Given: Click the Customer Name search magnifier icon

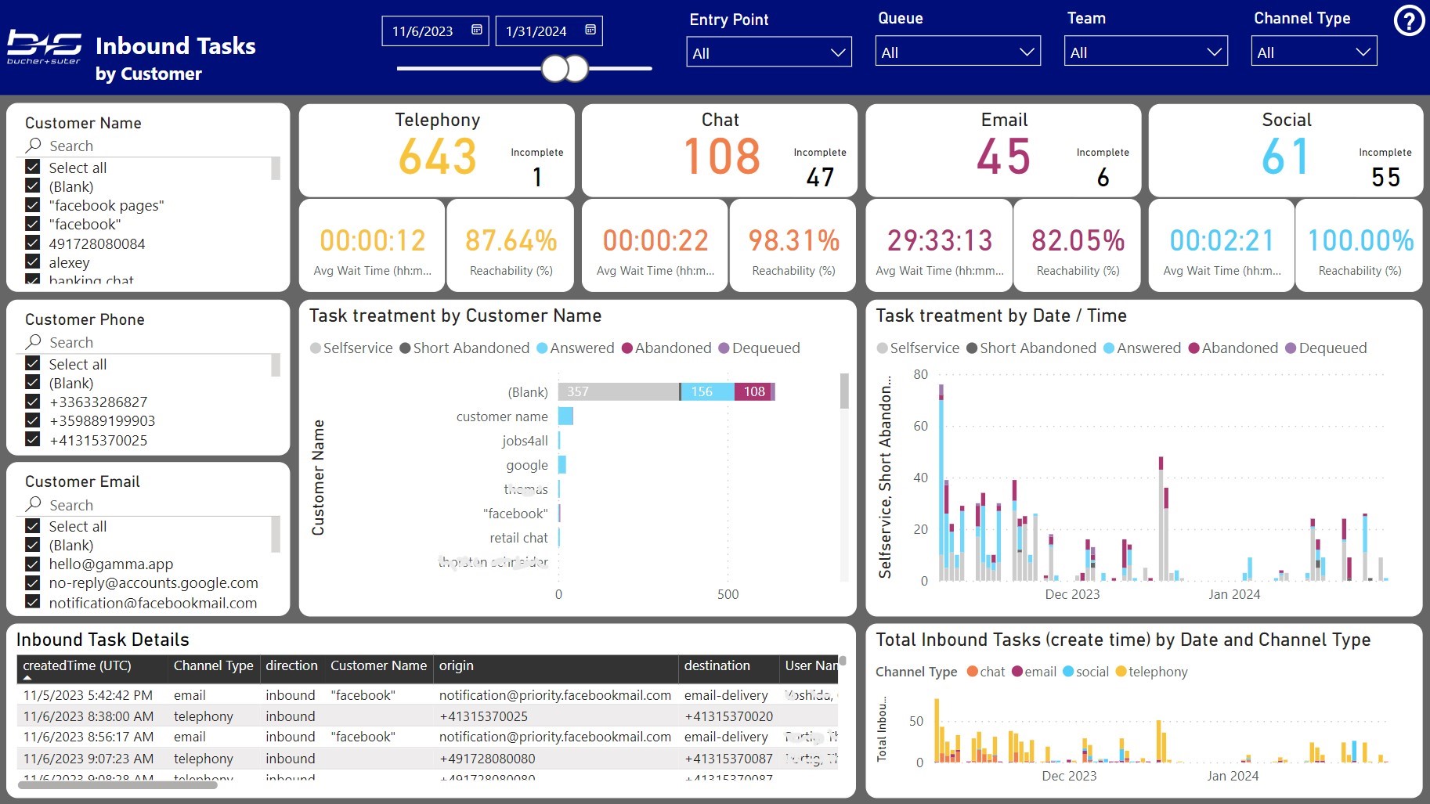Looking at the screenshot, I should 34,145.
